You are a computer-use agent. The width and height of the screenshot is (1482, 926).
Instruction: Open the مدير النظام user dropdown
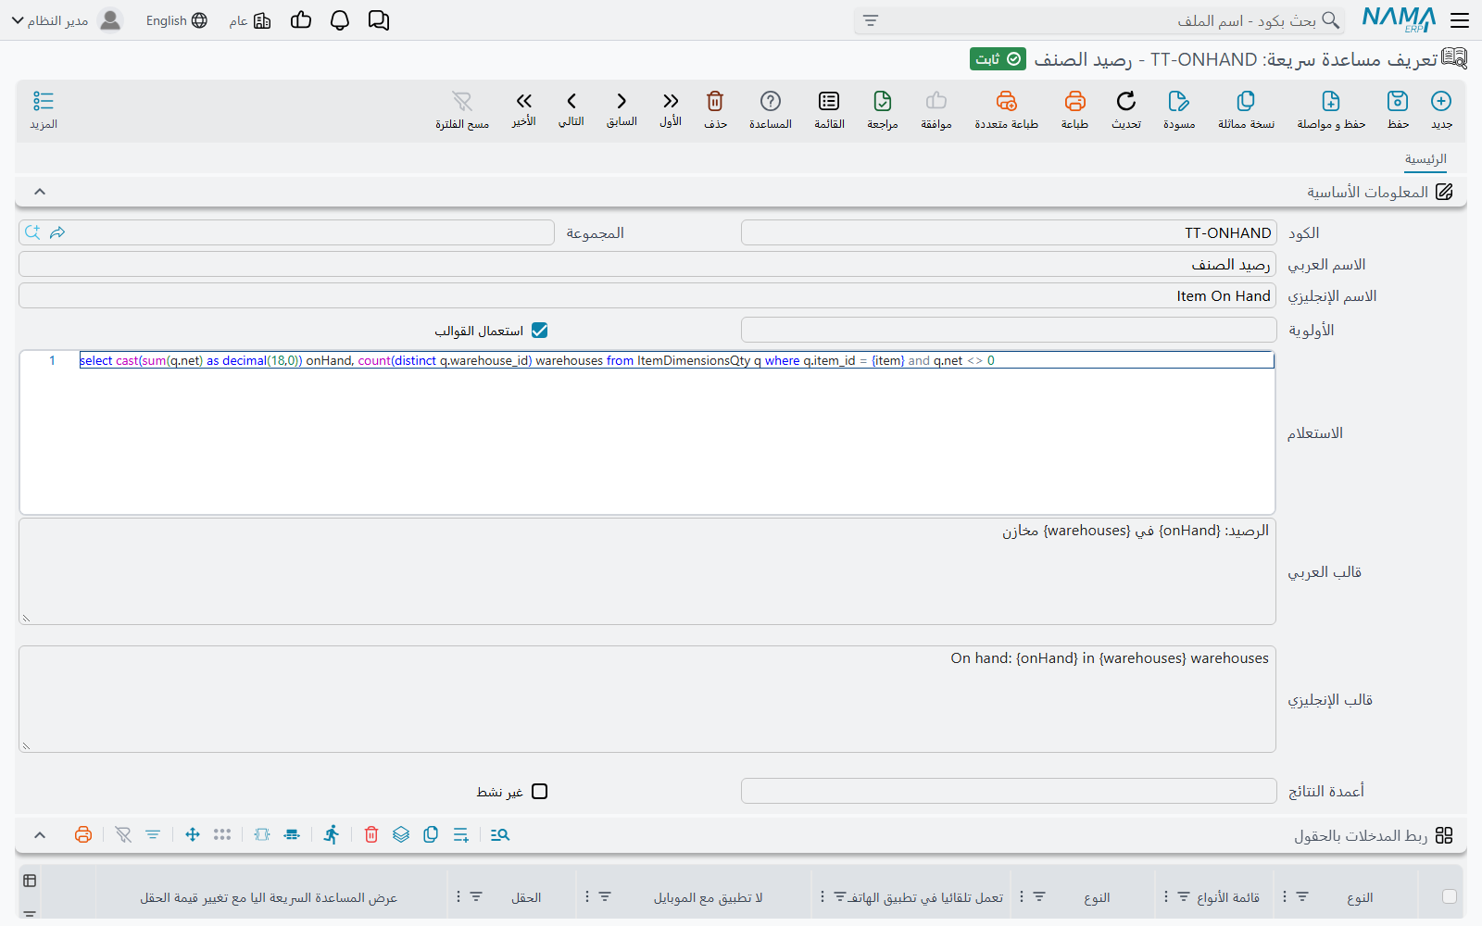(x=67, y=20)
